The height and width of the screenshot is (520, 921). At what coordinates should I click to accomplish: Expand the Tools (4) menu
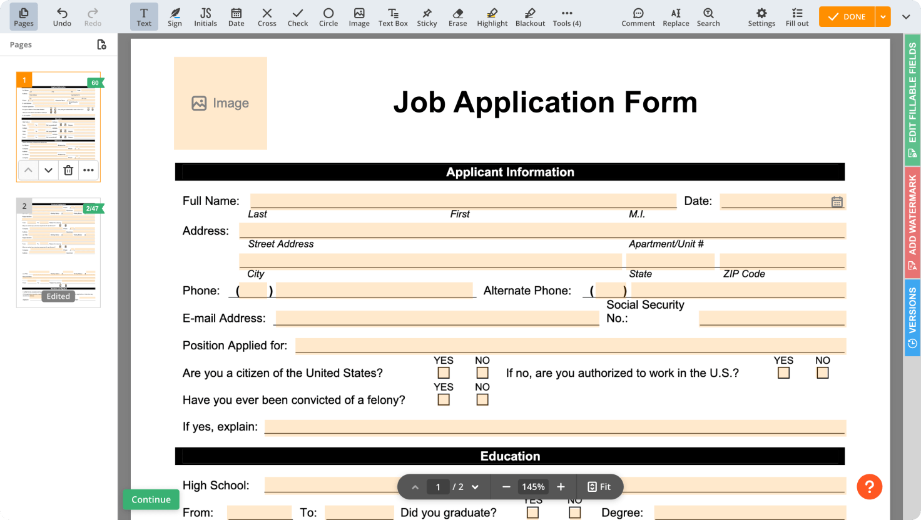tap(566, 16)
